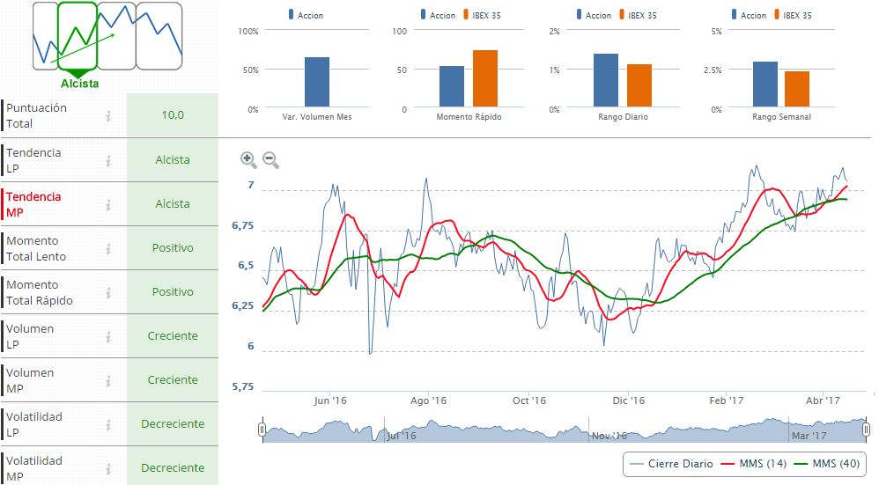This screenshot has width=879, height=485.
Task: Select the Volumen MP indicator row
Action: (x=30, y=380)
